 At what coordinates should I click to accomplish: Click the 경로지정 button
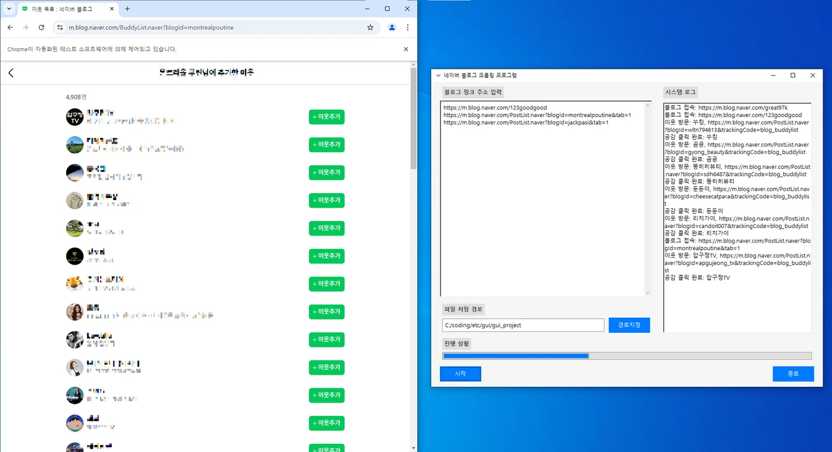[x=629, y=325]
